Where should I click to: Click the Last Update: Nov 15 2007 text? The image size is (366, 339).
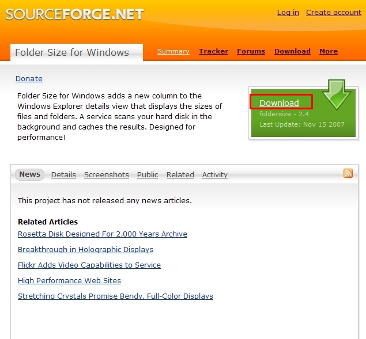[302, 124]
